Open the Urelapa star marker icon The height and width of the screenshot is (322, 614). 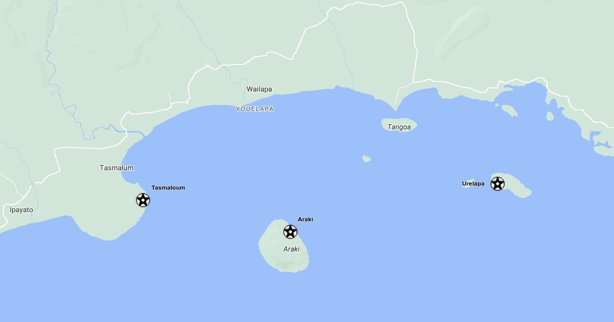tap(497, 183)
